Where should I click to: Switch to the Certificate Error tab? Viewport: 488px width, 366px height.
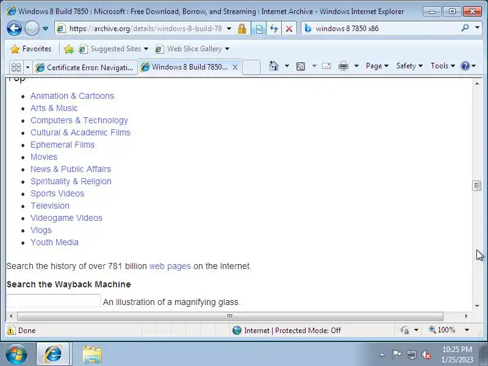click(85, 67)
